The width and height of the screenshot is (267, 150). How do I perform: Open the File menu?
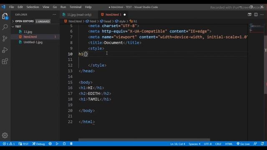click(12, 7)
